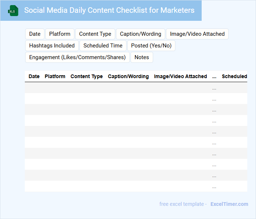The height and width of the screenshot is (219, 256).
Task: Click the Content Type tag
Action: point(95,34)
